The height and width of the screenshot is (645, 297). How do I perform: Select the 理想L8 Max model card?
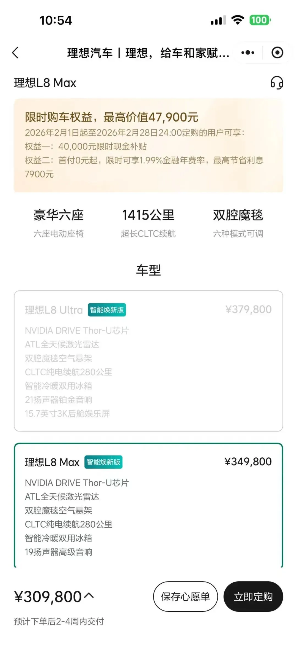148,506
